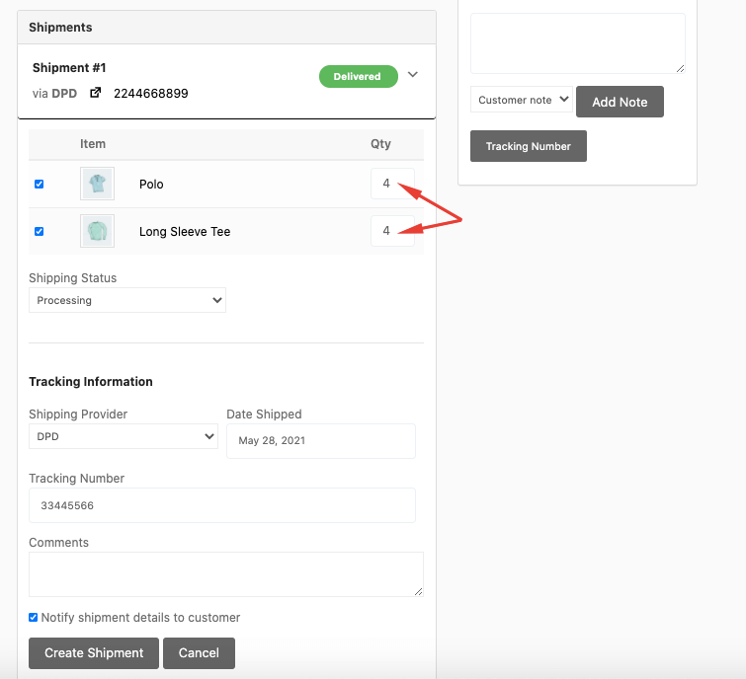Click the Cancel button
The width and height of the screenshot is (746, 679).
(x=199, y=653)
